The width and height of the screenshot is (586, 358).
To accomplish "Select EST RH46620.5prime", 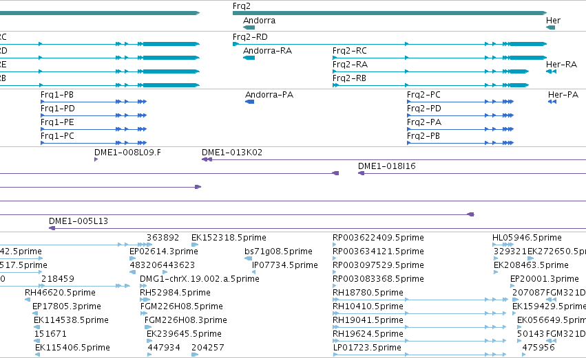I will [60, 293].
